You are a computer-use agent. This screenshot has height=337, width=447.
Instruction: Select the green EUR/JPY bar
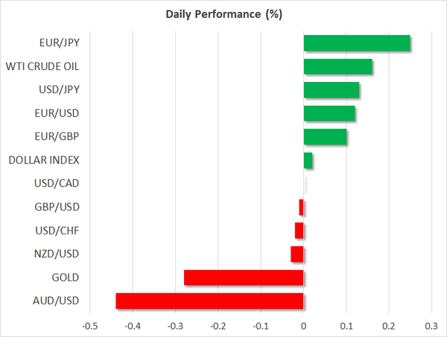pyautogui.click(x=357, y=43)
